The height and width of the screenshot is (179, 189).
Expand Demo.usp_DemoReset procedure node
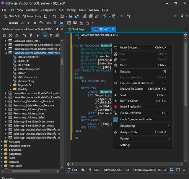[x=6, y=41]
